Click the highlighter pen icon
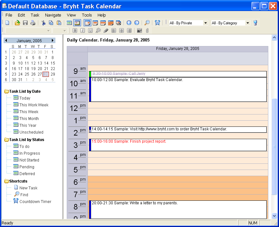 tap(106, 30)
